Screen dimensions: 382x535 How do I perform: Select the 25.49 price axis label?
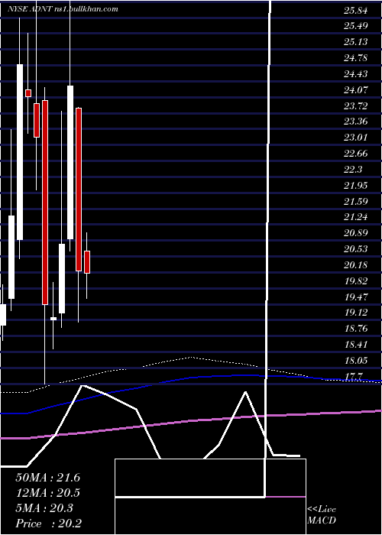tap(355, 26)
